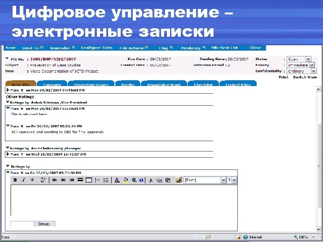Screen dimensions: 323x242
Task: Switch to the Precedent Cases tab
Action: pos(91,83)
